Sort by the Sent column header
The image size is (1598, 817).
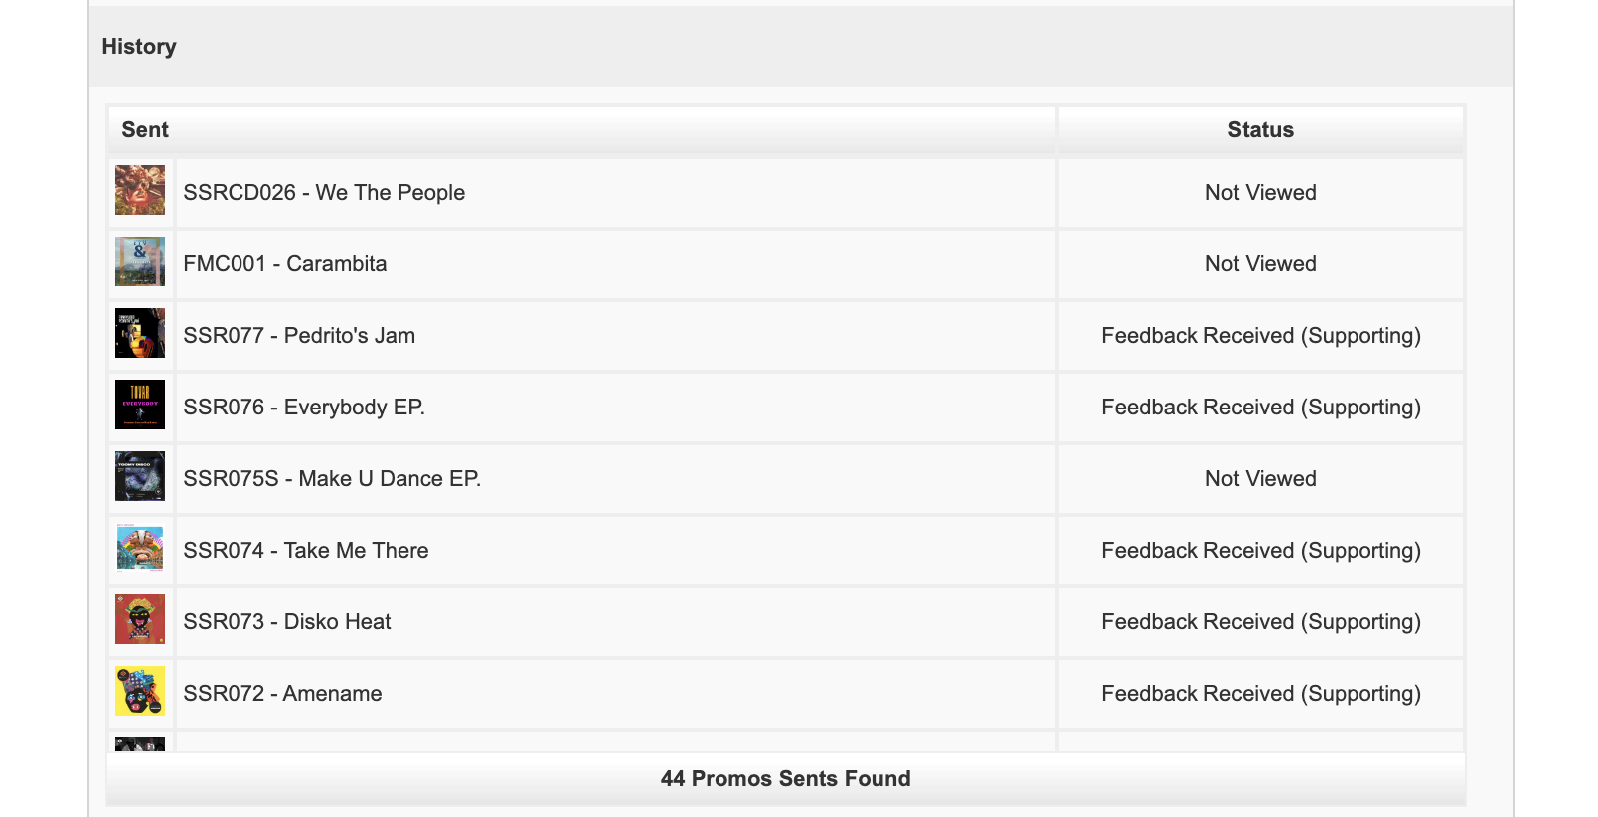145,130
